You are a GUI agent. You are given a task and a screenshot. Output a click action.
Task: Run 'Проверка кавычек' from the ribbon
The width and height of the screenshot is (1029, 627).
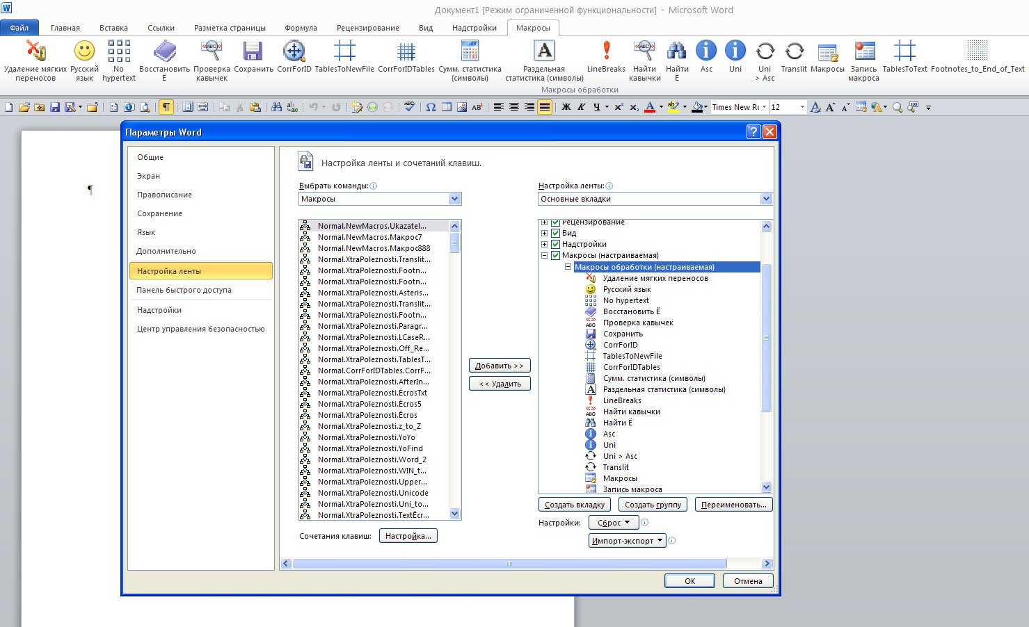(212, 60)
